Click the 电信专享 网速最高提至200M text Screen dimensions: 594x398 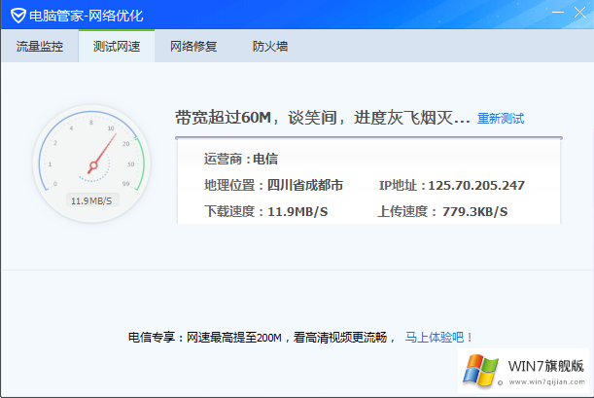coord(262,337)
